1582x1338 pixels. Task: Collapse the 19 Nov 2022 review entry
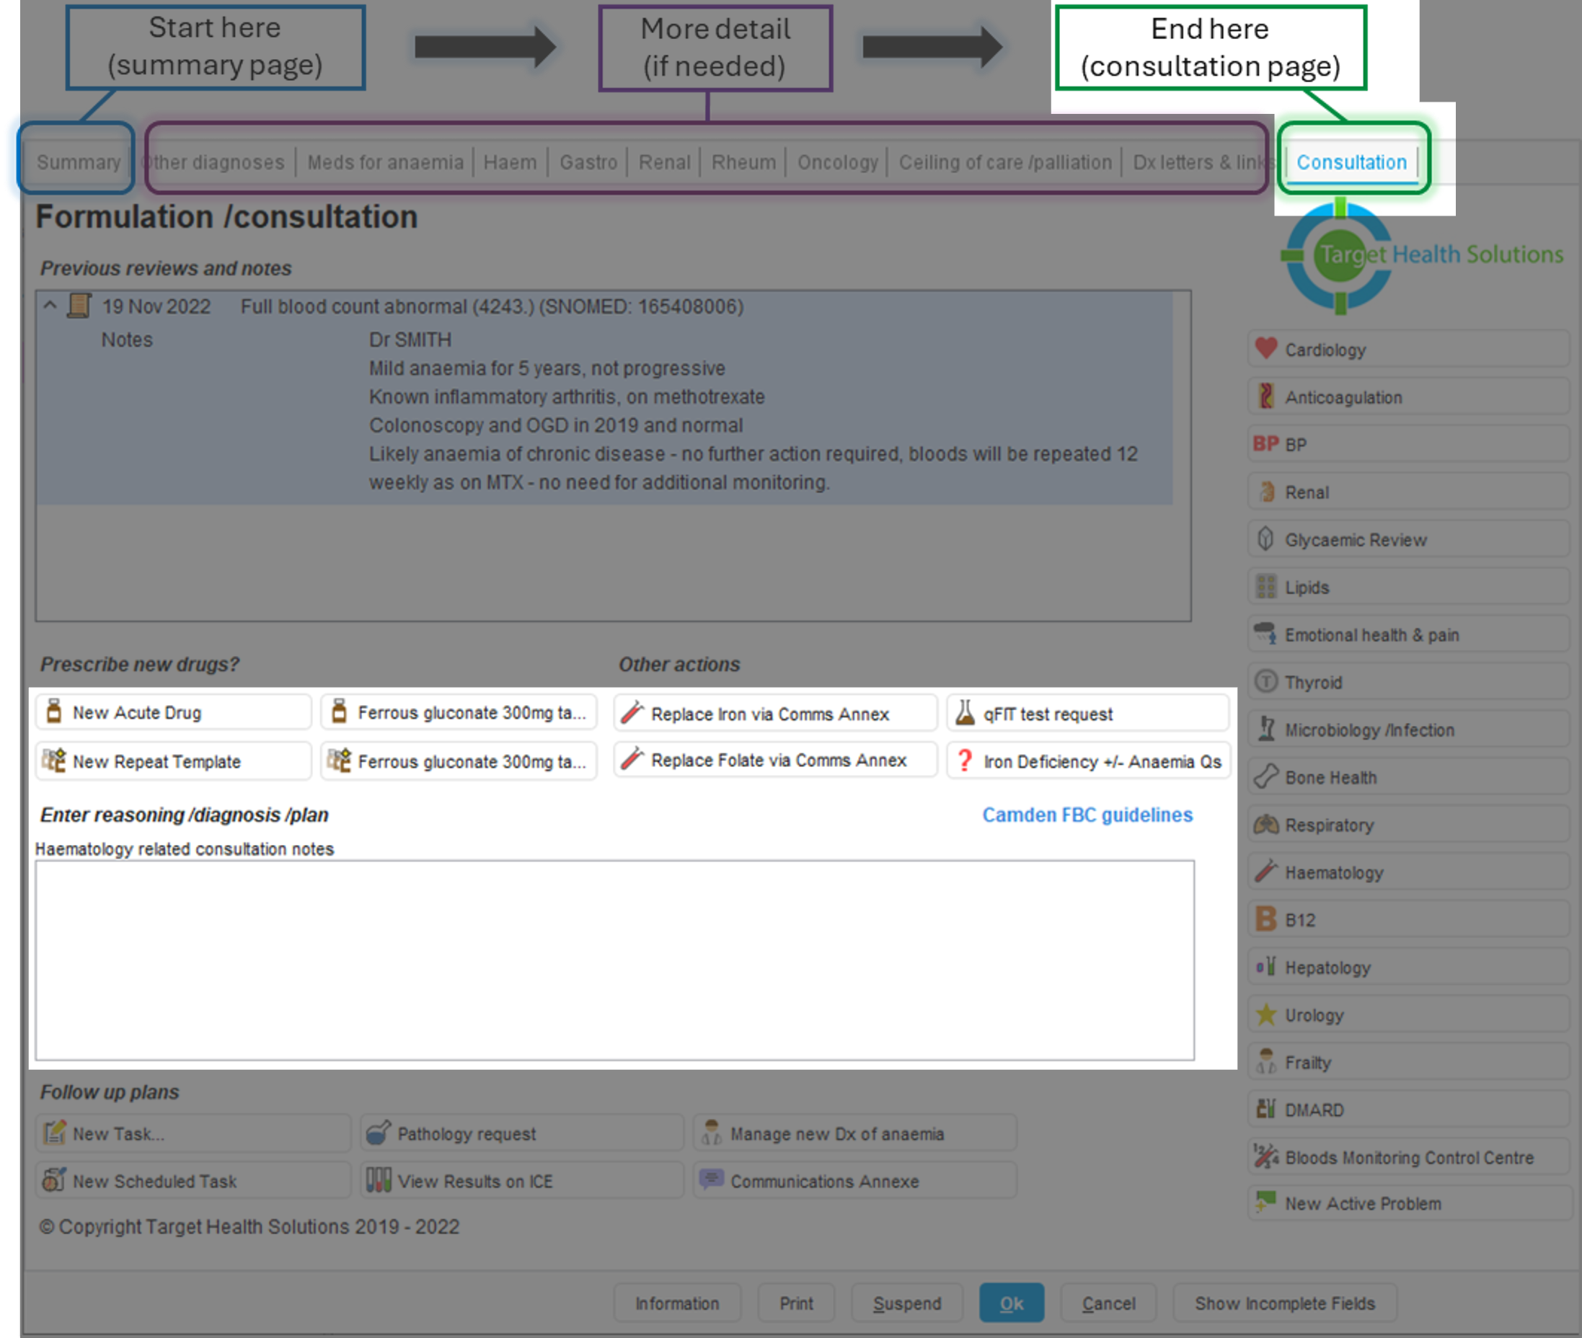[50, 306]
